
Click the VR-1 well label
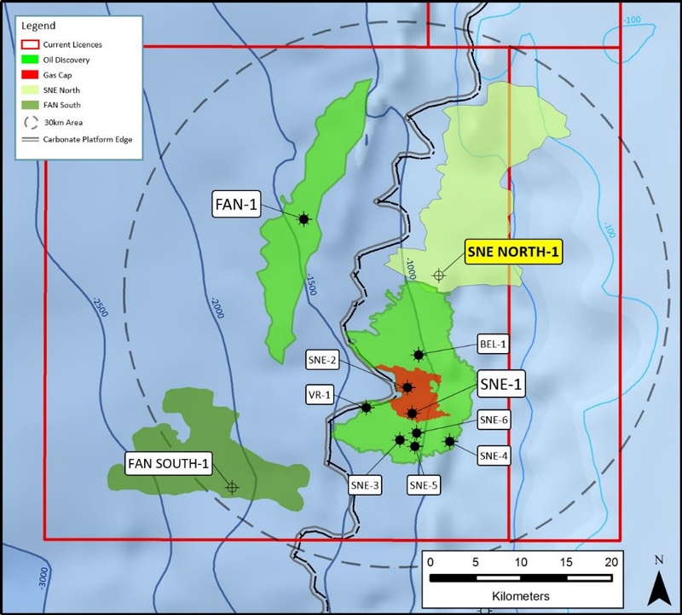coord(320,395)
